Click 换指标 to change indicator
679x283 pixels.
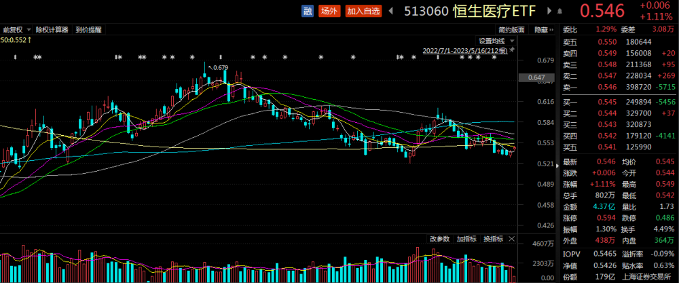click(x=494, y=238)
